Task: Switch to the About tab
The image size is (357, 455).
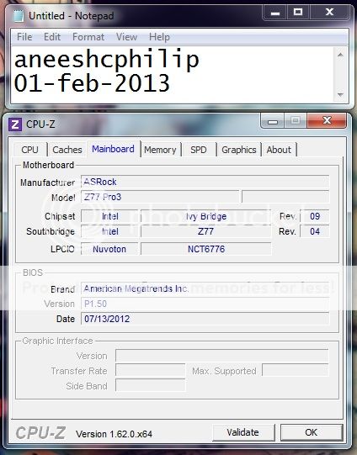Action: pyautogui.click(x=279, y=150)
